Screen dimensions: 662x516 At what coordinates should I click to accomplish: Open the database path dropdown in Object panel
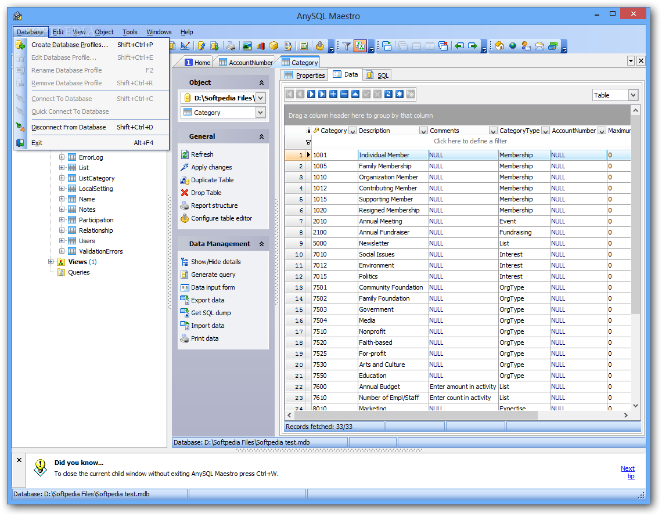tap(261, 98)
